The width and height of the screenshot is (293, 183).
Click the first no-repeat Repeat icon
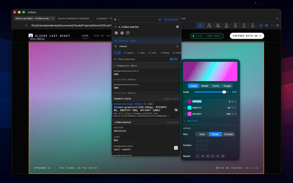(198, 156)
